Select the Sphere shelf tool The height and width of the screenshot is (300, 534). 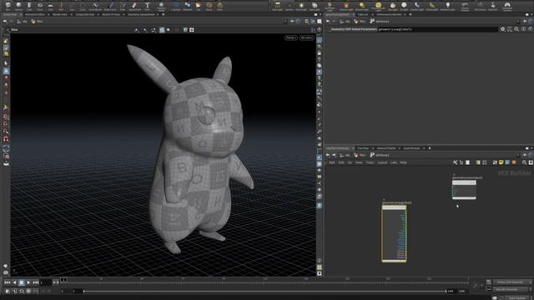click(x=18, y=6)
